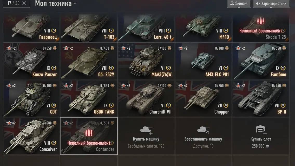Select the Lorr. 40 t tank
This screenshot has height=166, width=295.
click(x=146, y=28)
